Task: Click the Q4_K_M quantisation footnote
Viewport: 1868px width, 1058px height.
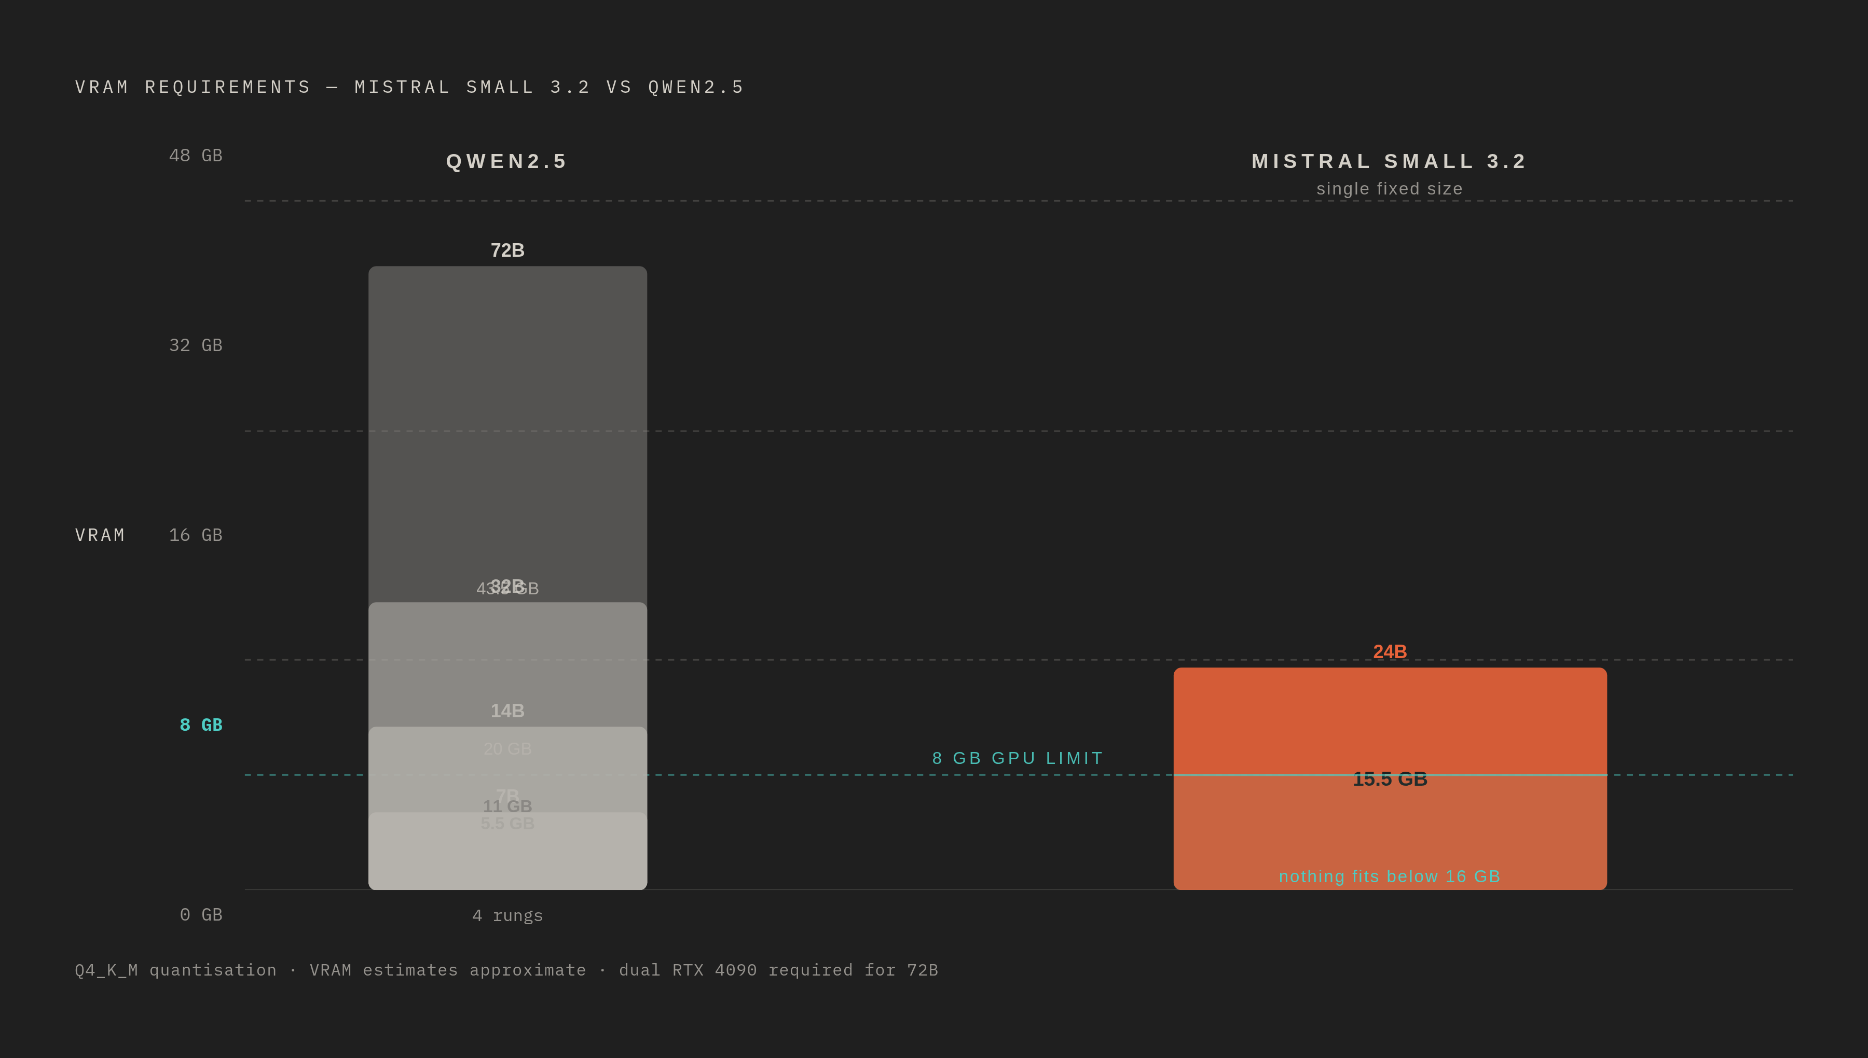Action: tap(506, 970)
